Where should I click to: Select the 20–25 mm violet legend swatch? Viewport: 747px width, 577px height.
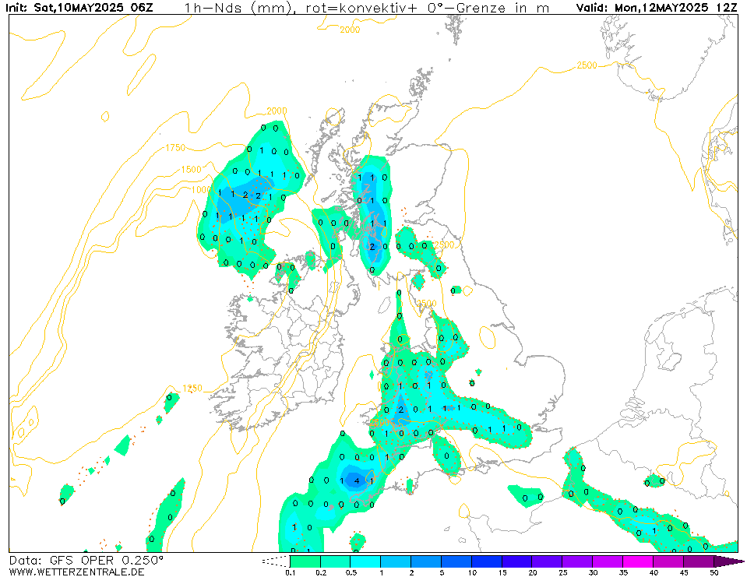[548, 561]
